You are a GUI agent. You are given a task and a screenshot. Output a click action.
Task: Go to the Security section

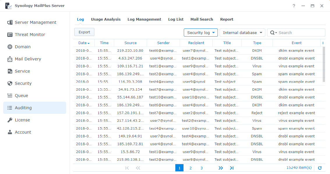pos(23,83)
